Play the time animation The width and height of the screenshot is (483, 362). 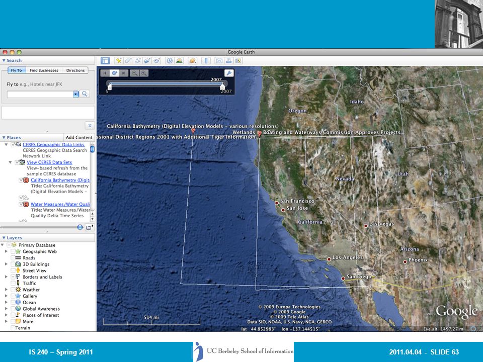pos(114,73)
